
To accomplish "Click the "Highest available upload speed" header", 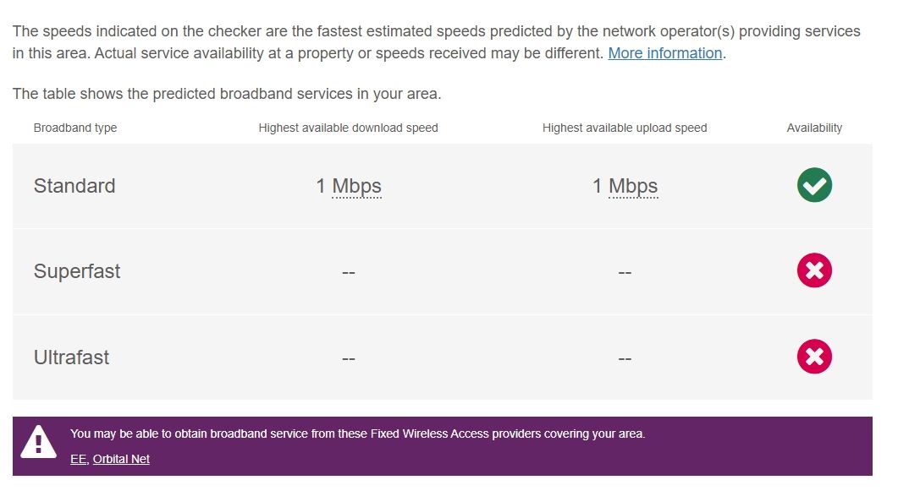I will point(625,128).
